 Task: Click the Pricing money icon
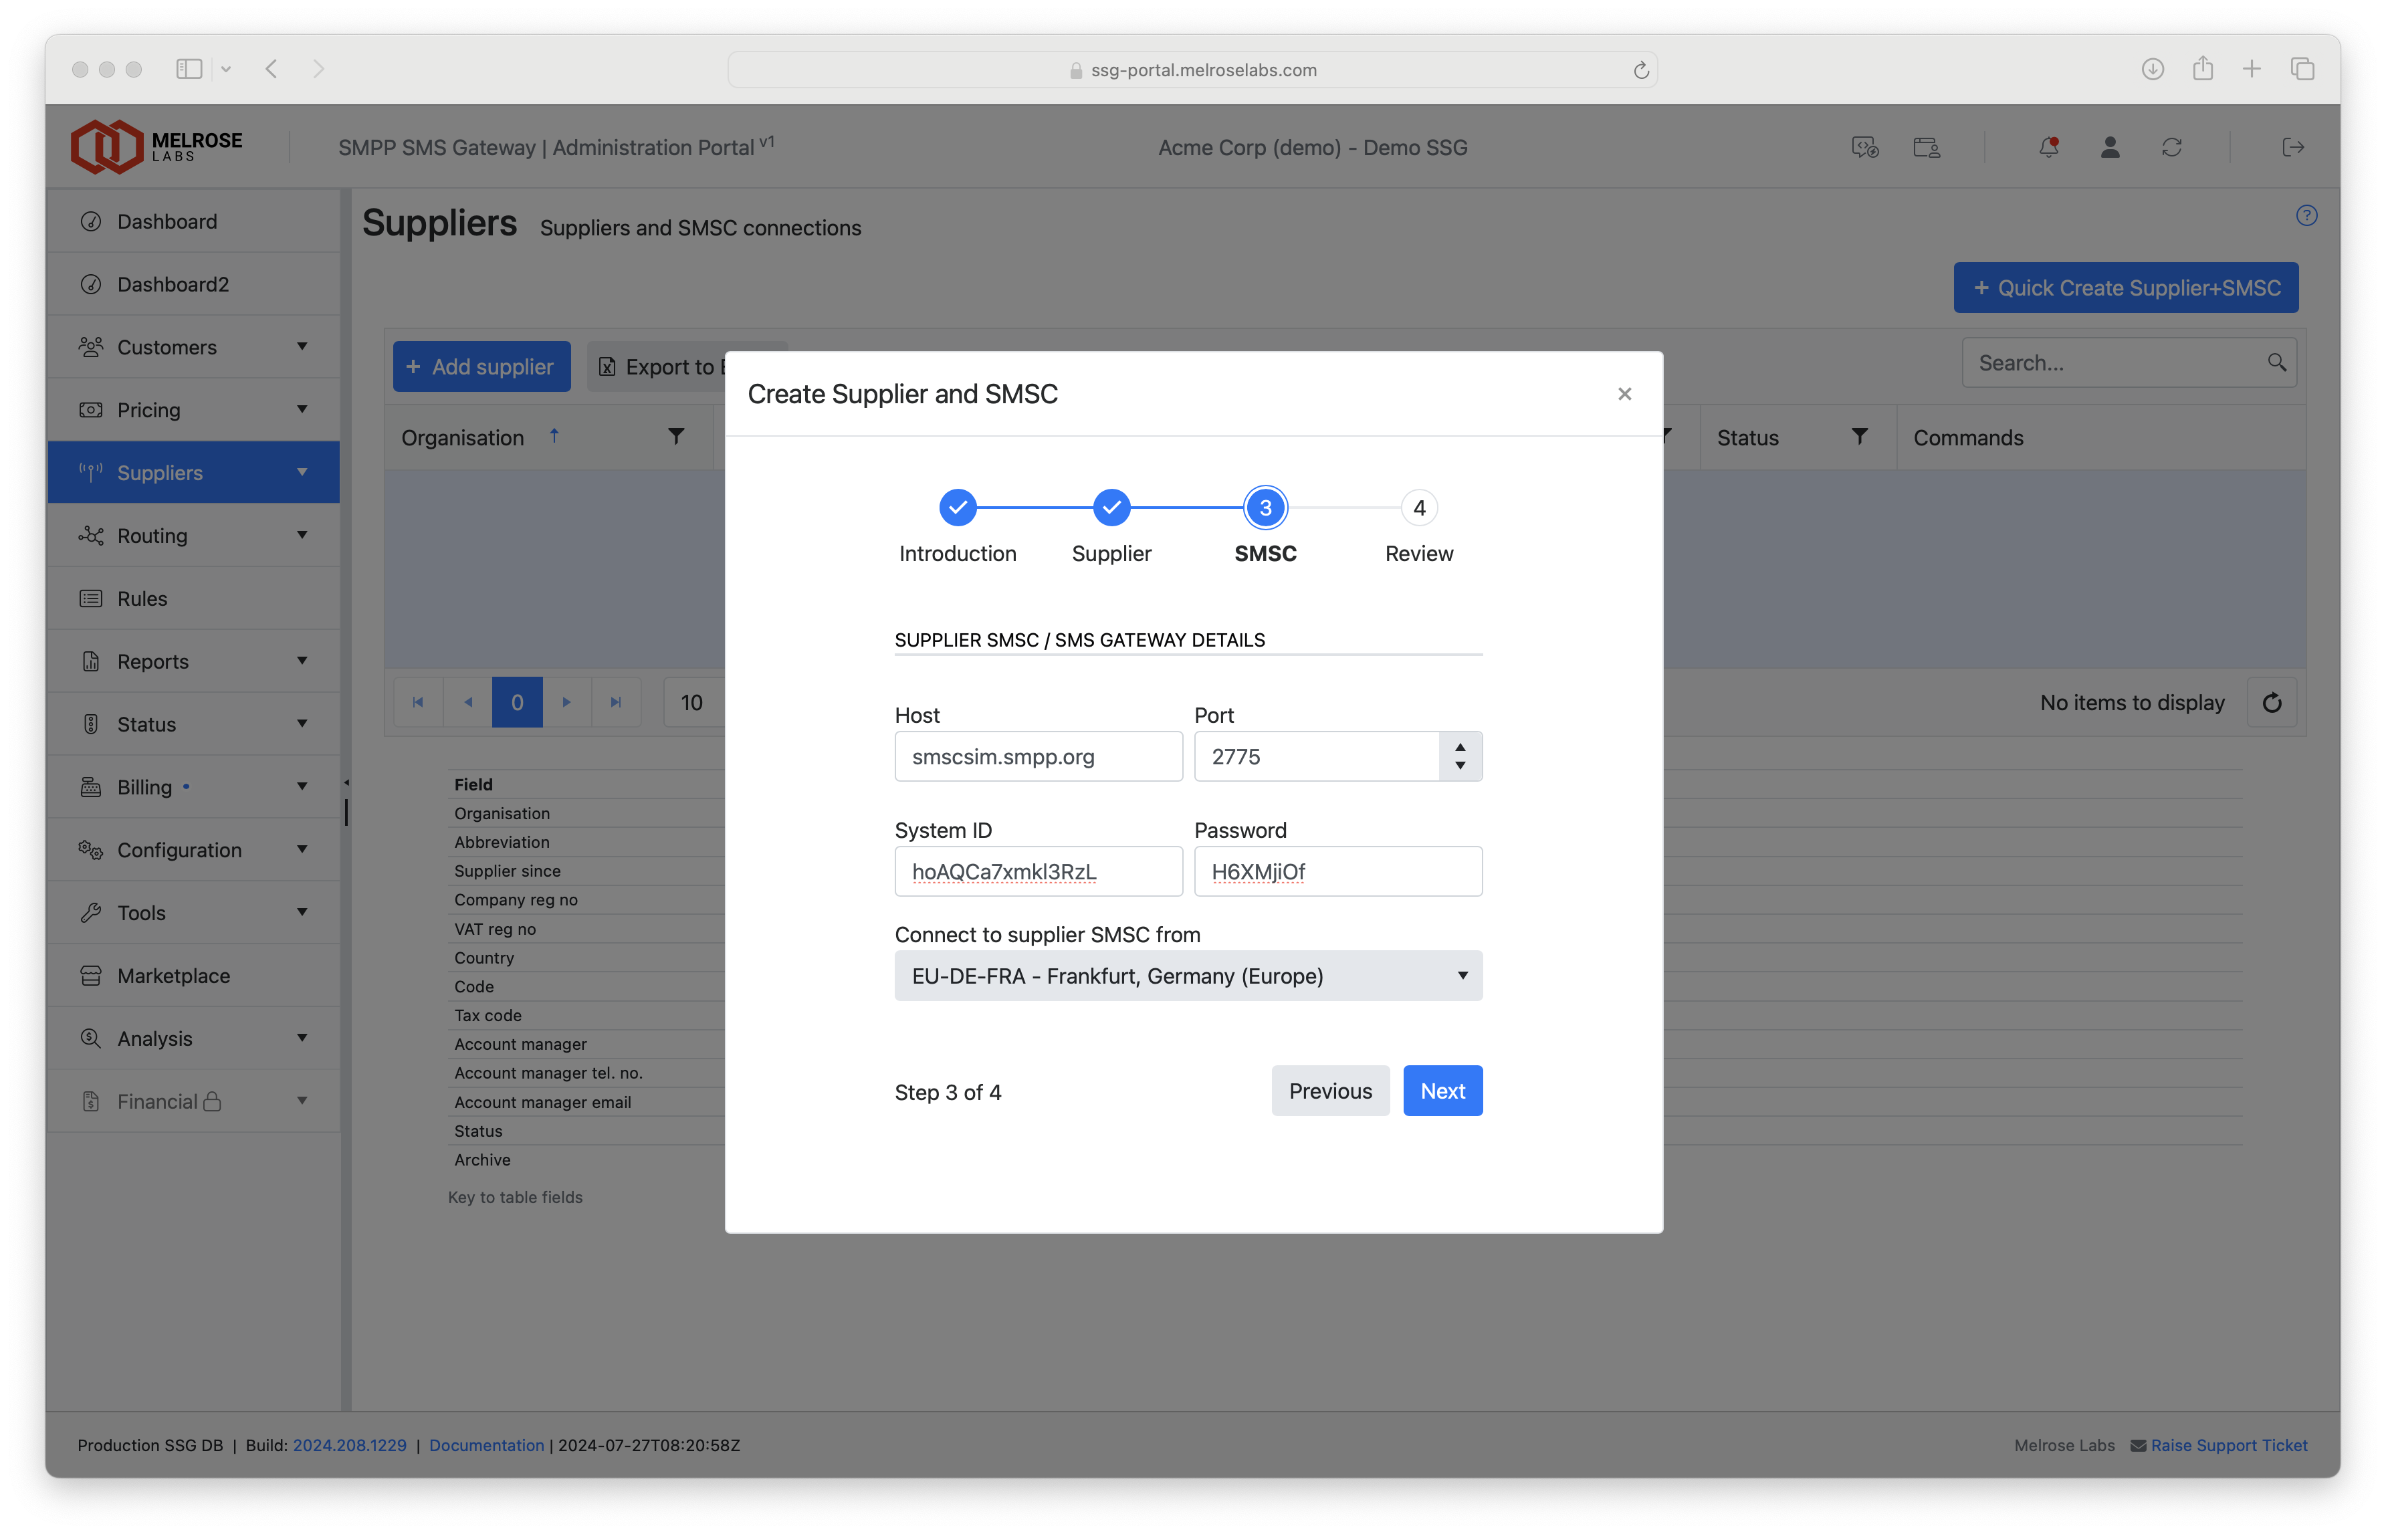click(x=91, y=409)
